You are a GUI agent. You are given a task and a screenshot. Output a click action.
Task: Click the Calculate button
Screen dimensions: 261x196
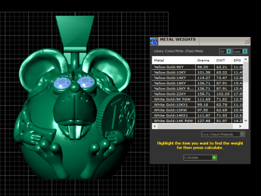[x=200, y=157]
